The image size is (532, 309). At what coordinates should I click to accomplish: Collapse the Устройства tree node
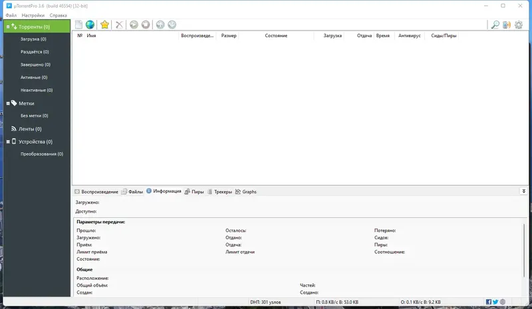8,142
